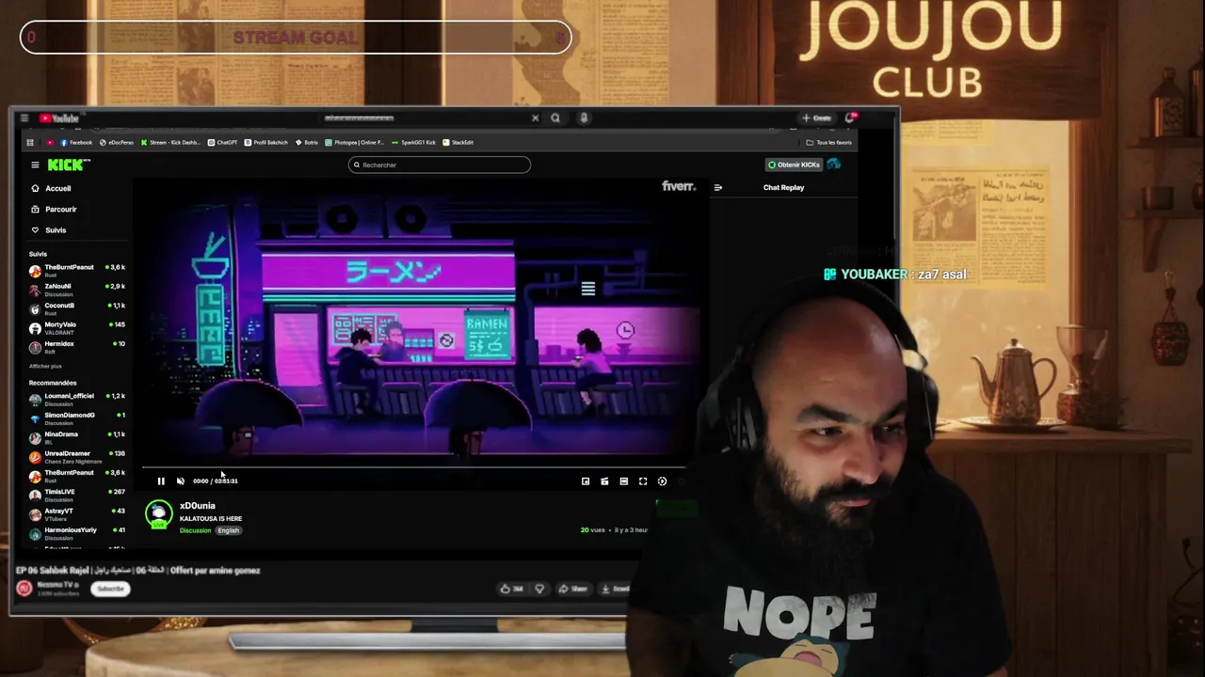Open YouTube notifications bell
This screenshot has height=677, width=1205.
pyautogui.click(x=850, y=118)
